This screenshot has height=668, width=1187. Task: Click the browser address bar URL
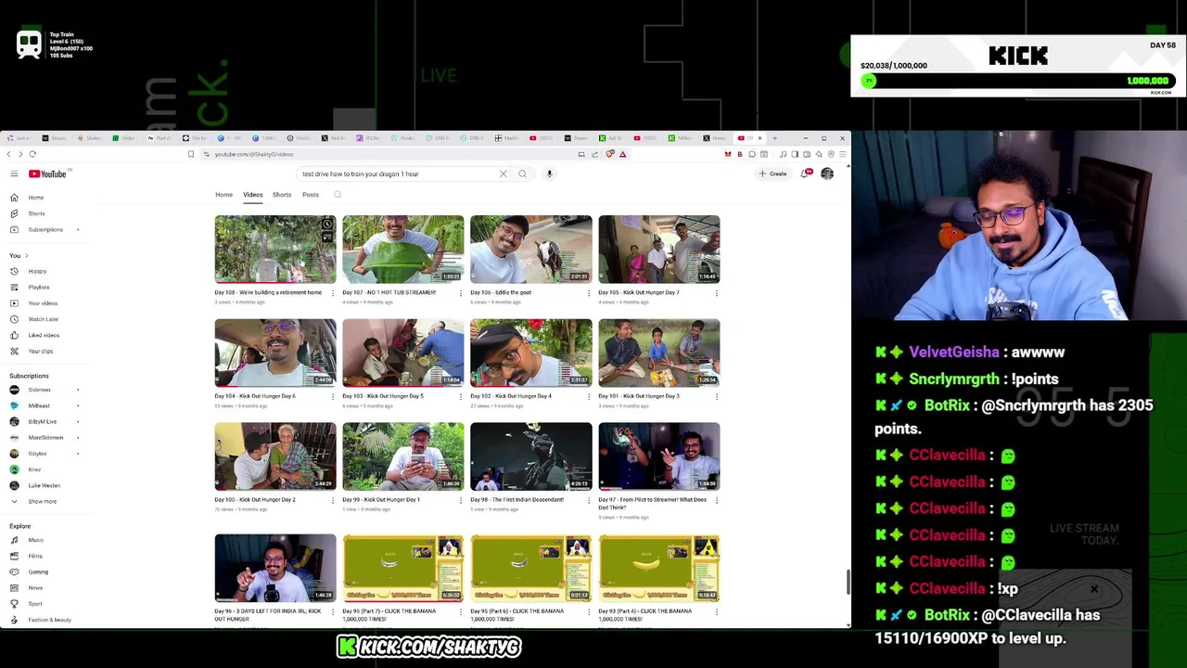point(254,154)
